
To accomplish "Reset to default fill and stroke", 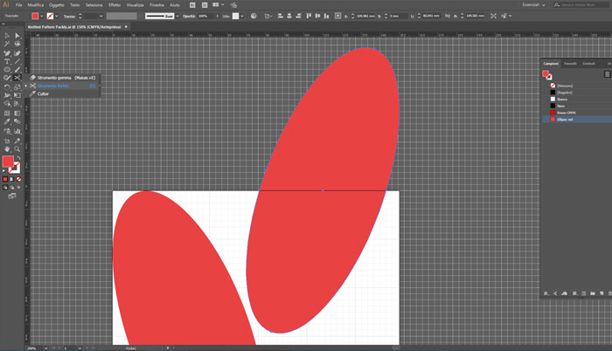I will click(4, 171).
